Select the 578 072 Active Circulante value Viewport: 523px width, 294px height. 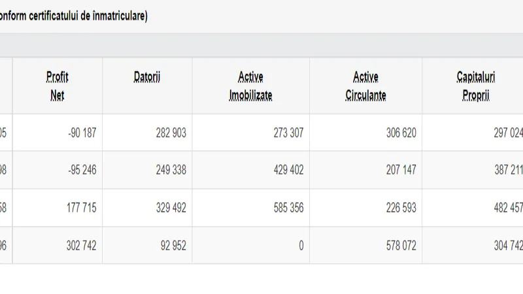(401, 246)
